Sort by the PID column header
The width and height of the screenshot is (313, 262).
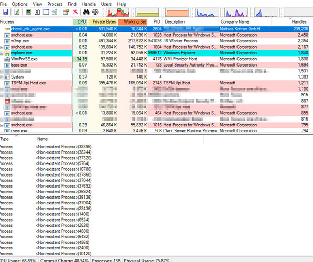155,22
